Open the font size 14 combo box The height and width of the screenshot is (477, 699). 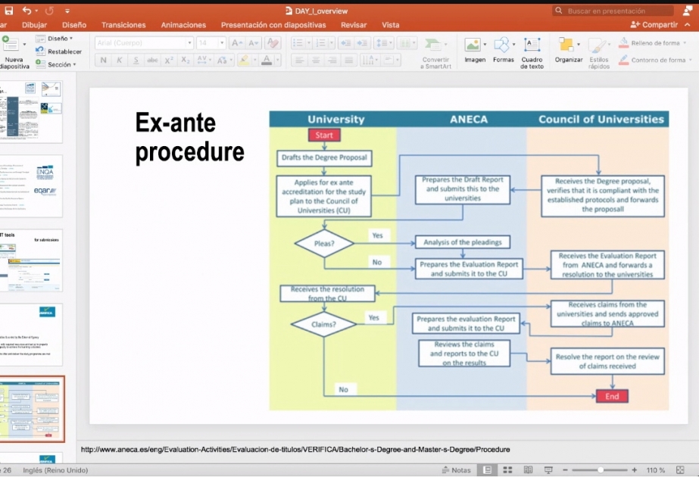point(211,43)
